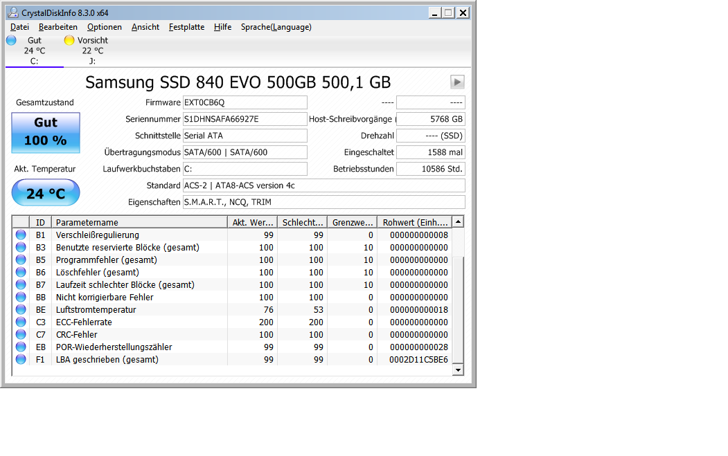Click the Löschfehler (gesamt) parameter name
This screenshot has height=456, width=728.
98,273
